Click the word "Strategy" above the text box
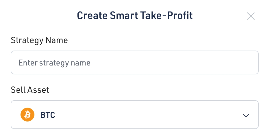This screenshot has height=135, width=270. click(27, 41)
